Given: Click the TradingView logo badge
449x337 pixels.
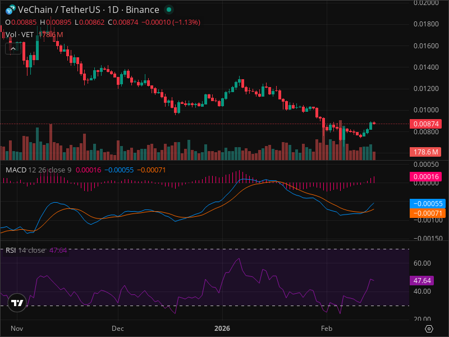Looking at the screenshot, I should (17, 303).
